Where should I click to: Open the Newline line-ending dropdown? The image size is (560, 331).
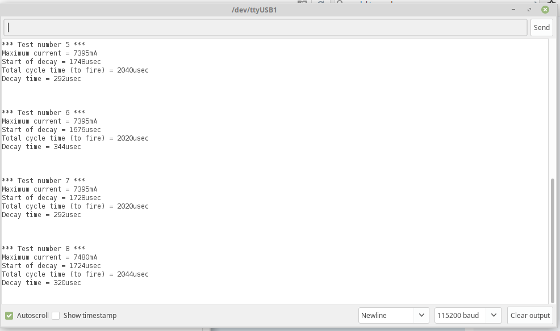click(394, 315)
